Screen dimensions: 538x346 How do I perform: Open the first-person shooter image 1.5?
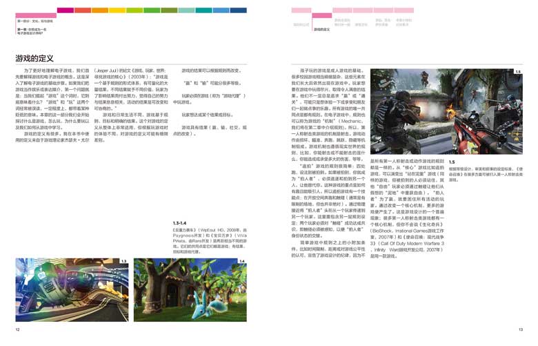click(446, 111)
